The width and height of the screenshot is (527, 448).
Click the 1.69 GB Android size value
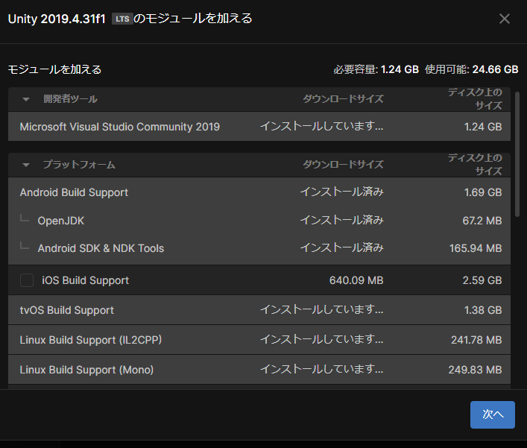pyautogui.click(x=483, y=192)
